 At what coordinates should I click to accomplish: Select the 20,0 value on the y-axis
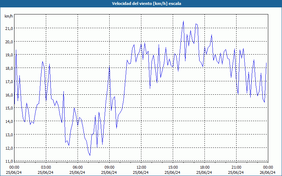9,42
